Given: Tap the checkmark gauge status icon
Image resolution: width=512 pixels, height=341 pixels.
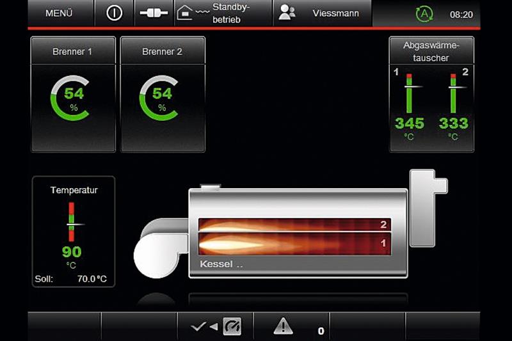Looking at the screenshot, I should click(x=216, y=326).
